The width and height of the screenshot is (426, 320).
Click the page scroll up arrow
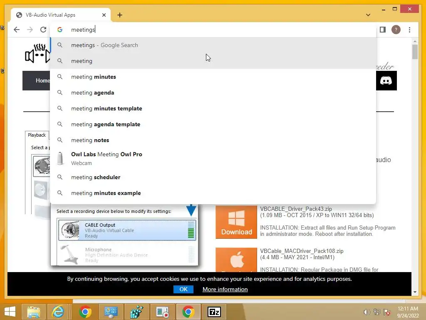(415, 41)
